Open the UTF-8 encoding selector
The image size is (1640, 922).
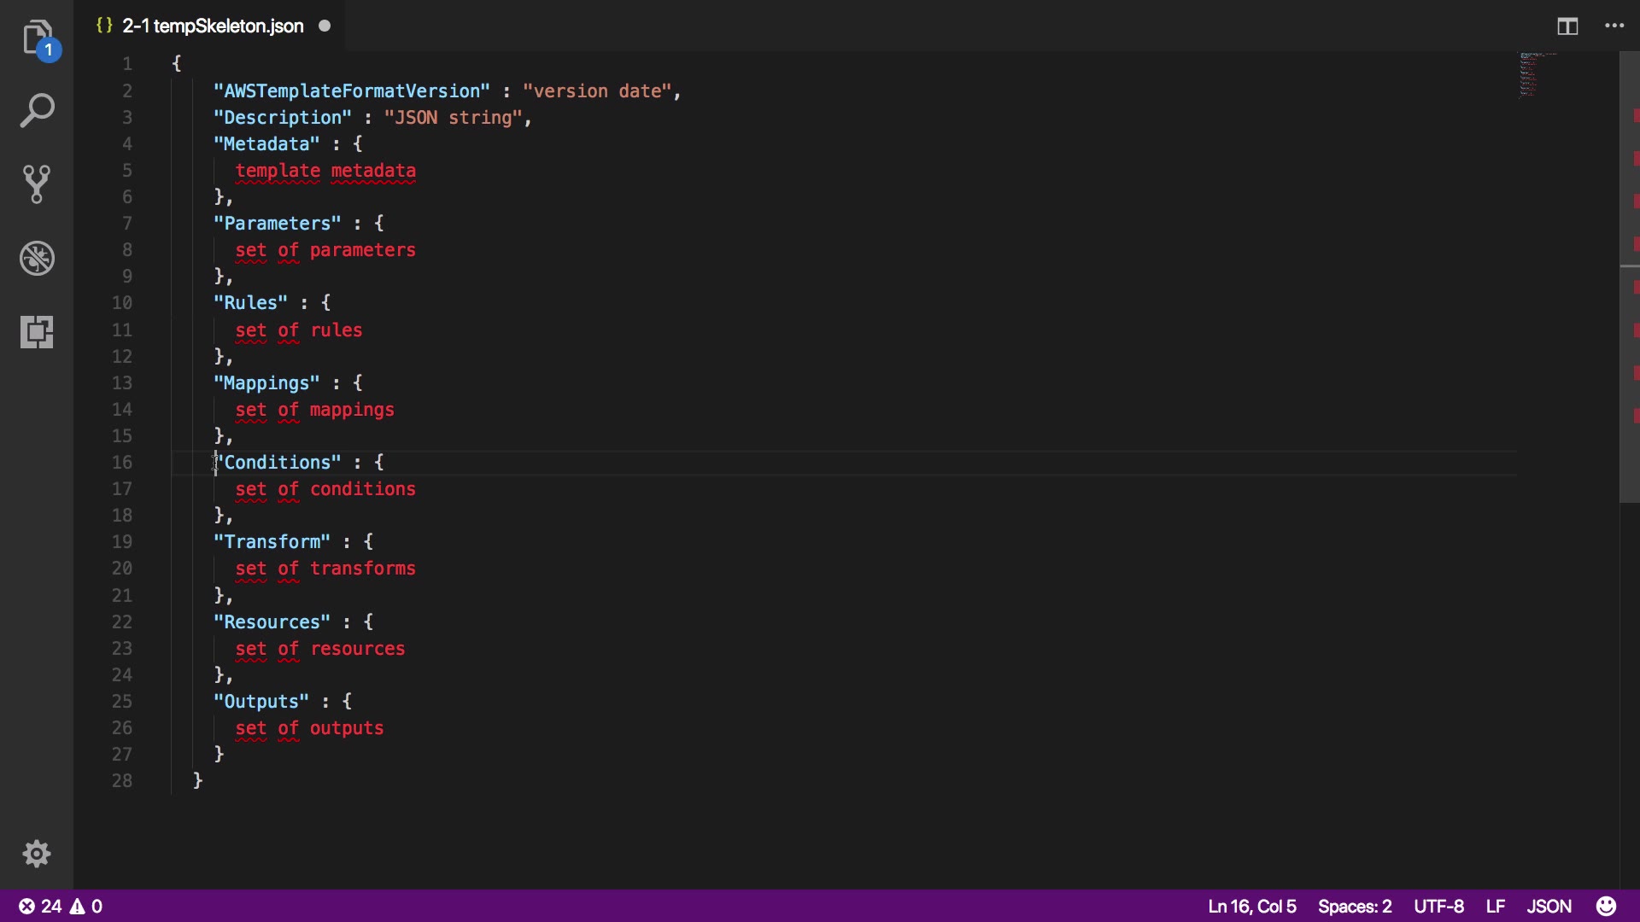1438,906
